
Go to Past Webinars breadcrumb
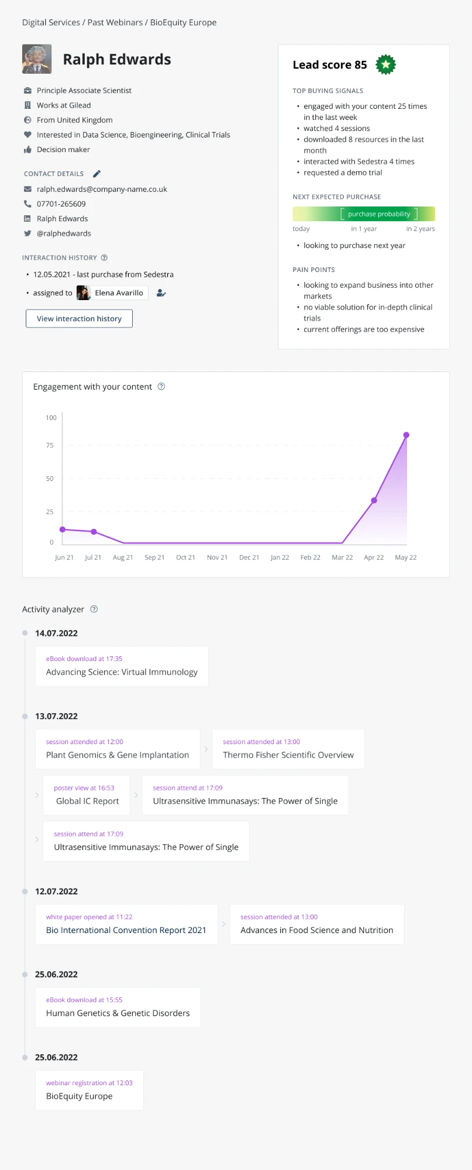115,22
